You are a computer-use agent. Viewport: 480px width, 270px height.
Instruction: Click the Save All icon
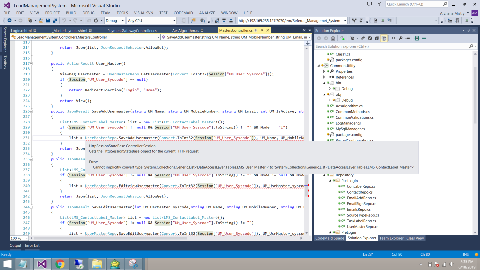click(x=55, y=20)
